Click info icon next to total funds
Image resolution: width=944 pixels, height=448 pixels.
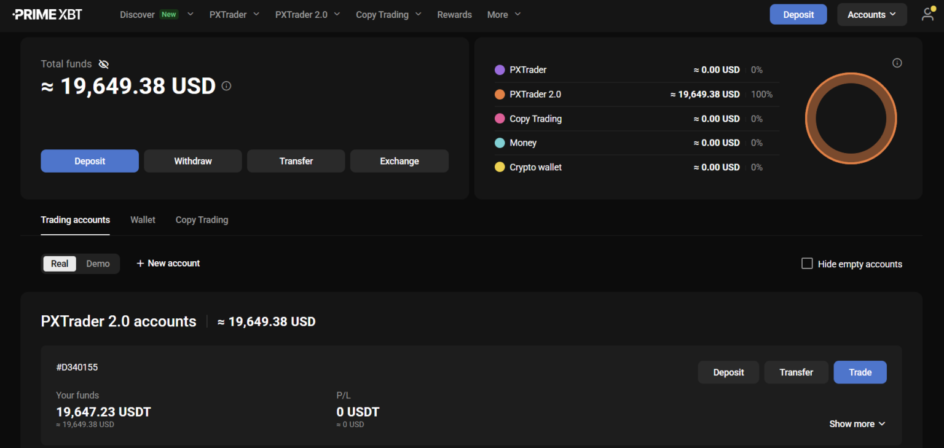point(226,86)
